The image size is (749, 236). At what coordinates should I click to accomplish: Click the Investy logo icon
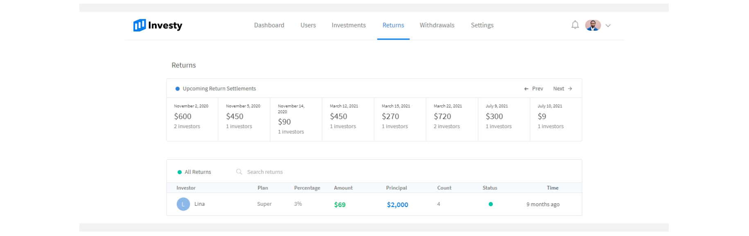(x=140, y=25)
